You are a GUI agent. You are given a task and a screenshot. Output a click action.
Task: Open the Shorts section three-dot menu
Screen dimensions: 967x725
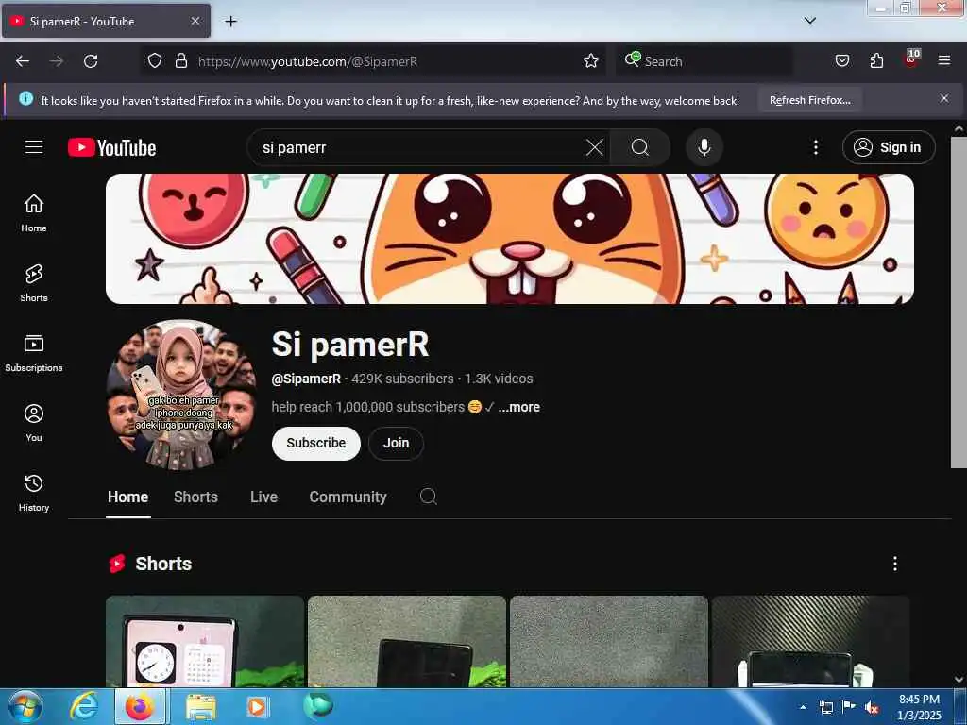click(895, 564)
